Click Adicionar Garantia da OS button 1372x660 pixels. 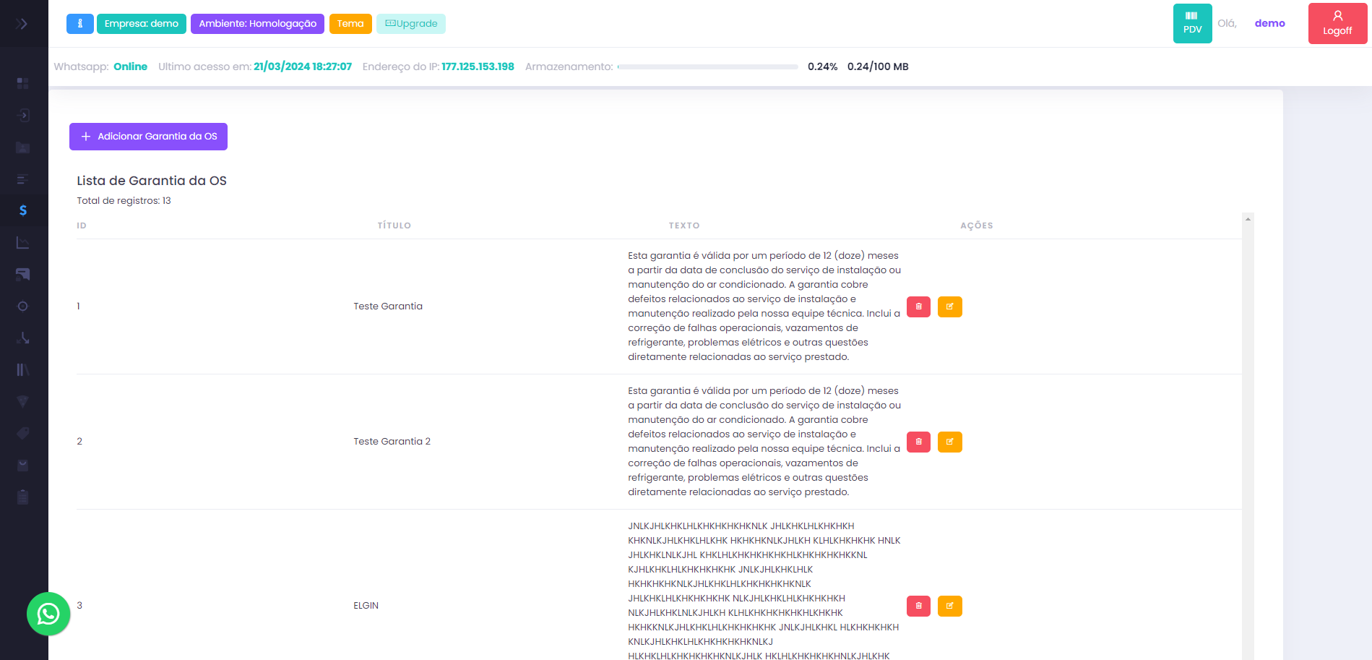coord(148,137)
